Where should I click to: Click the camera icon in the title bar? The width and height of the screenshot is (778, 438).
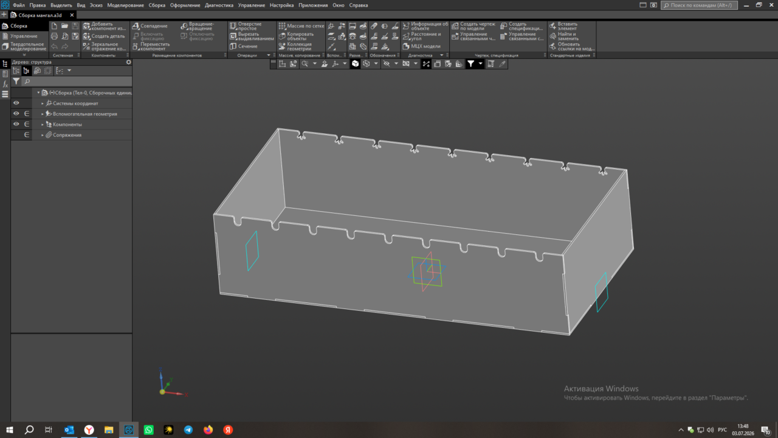653,5
